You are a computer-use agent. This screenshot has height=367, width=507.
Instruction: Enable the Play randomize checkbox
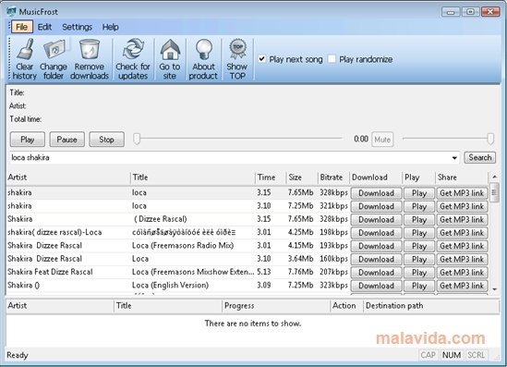(332, 59)
